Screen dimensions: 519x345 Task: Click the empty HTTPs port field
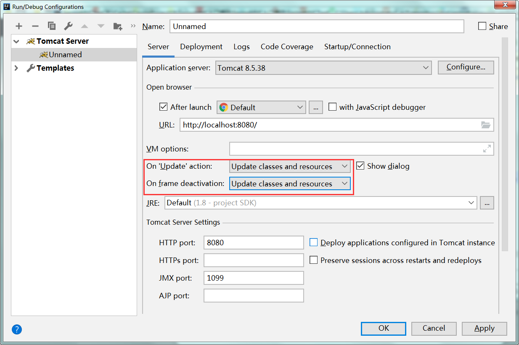(254, 260)
